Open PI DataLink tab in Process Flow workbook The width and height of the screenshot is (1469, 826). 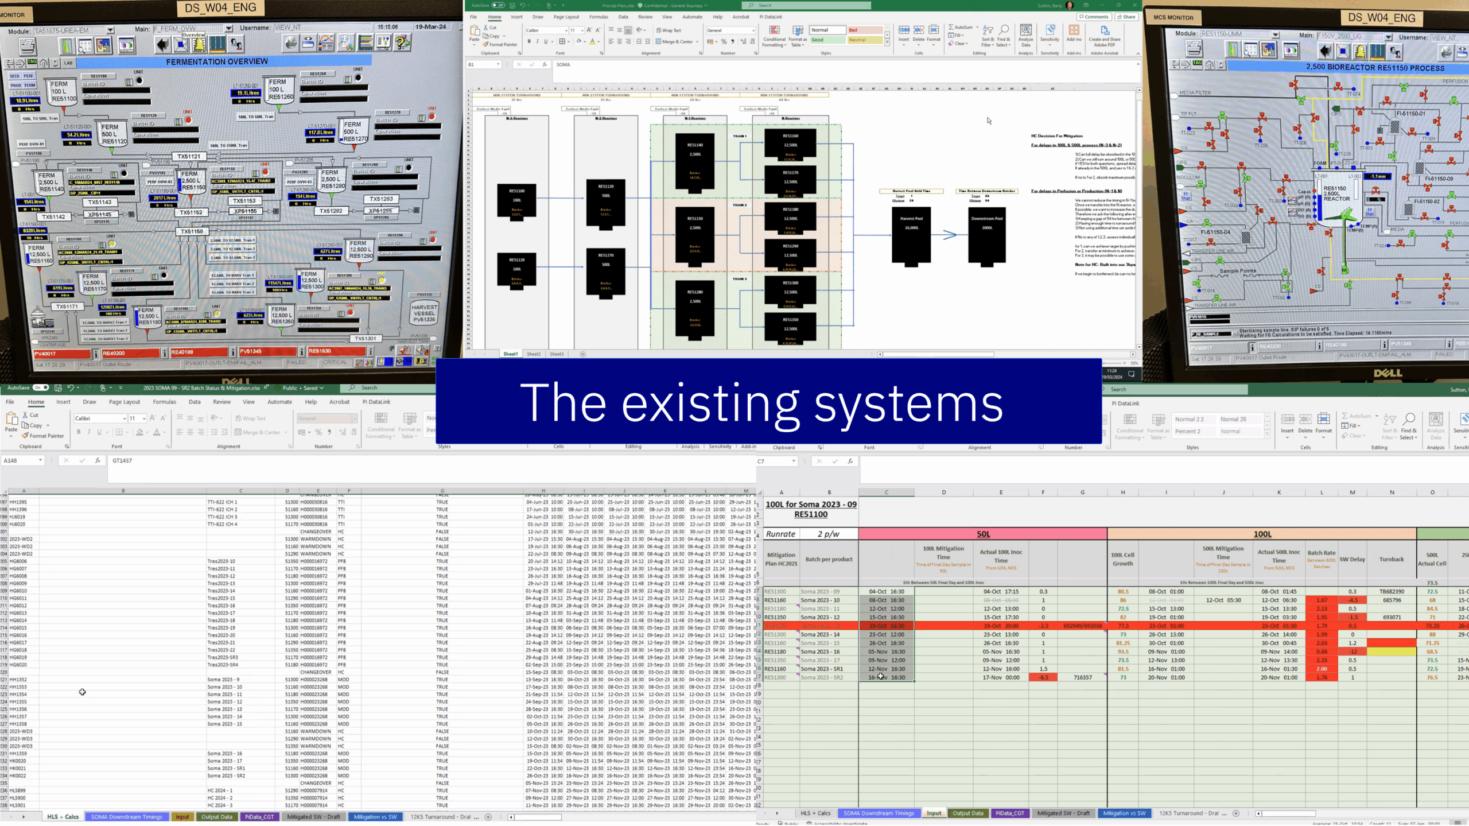[x=771, y=17]
